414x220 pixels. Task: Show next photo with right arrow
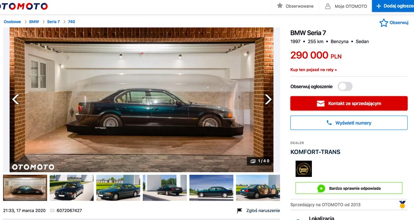268,99
